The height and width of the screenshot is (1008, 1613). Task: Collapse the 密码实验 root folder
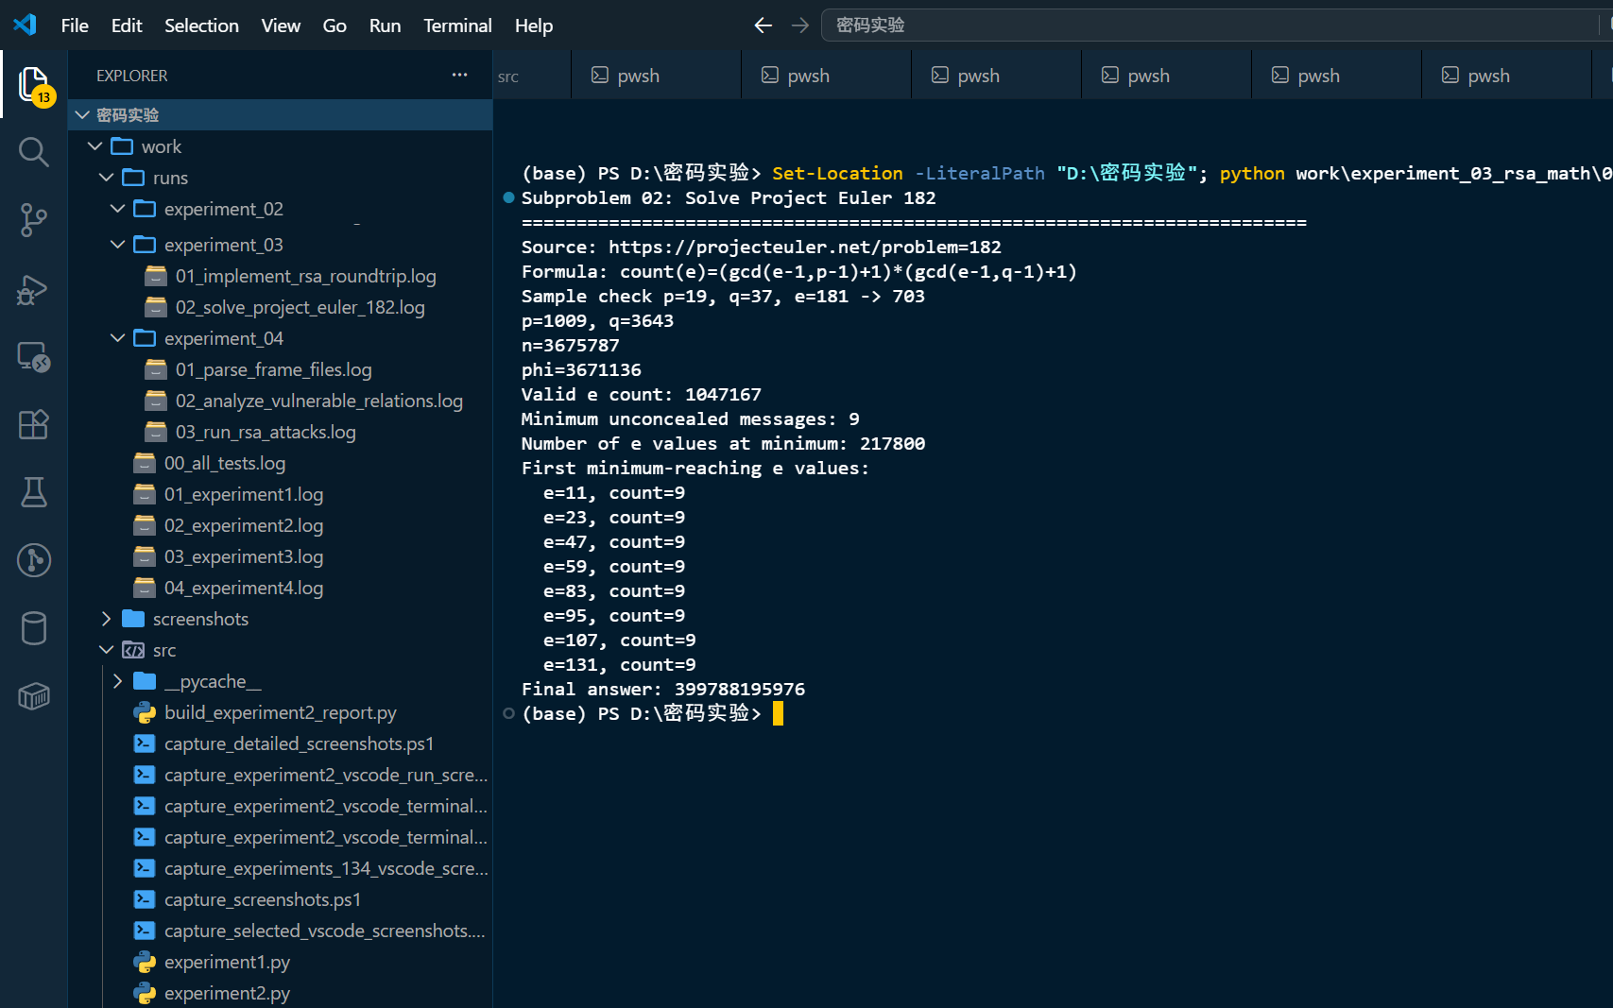(x=82, y=114)
